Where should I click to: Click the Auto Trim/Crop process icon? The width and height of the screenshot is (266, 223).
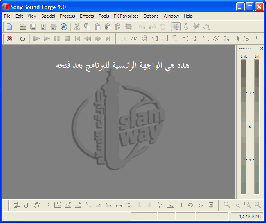pyautogui.click(x=17, y=205)
